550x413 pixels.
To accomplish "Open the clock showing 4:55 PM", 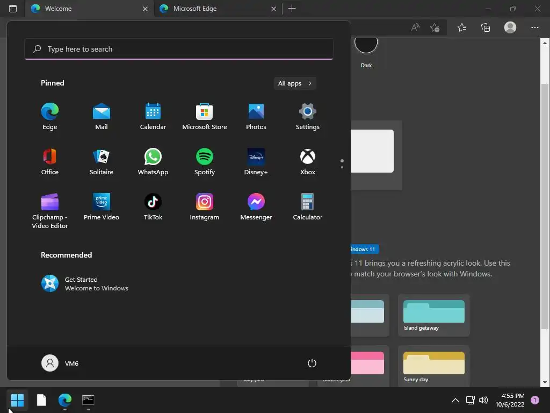I will tap(510, 400).
